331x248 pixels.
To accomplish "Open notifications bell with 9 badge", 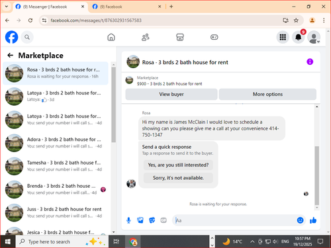I will 299,37.
